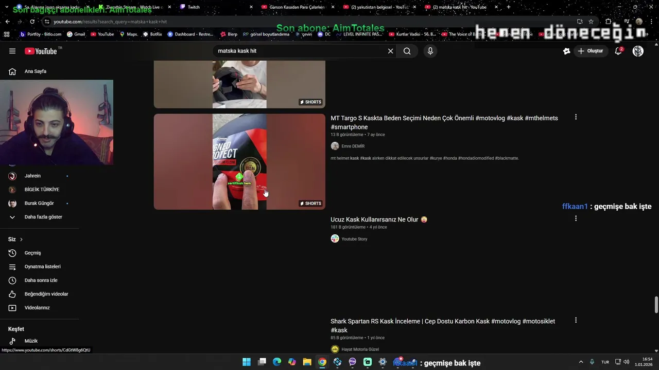The height and width of the screenshot is (370, 659).
Task: Open Task View in the taskbar
Action: [262, 362]
